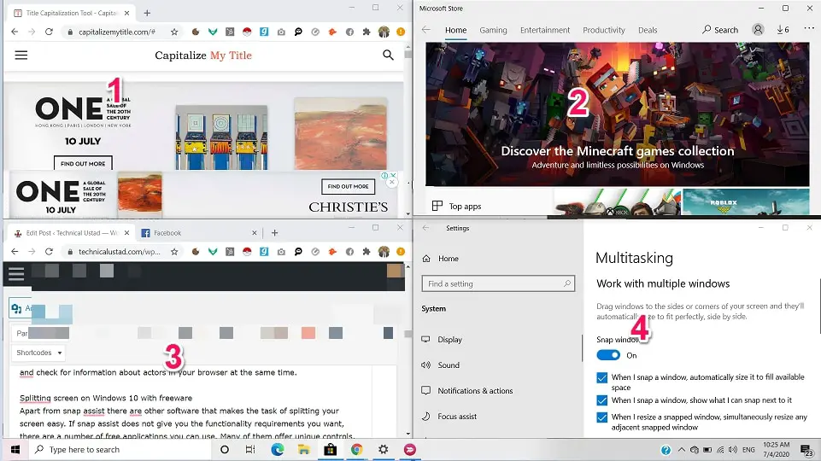Open the extensions puzzle icon in top Chrome window

(367, 32)
